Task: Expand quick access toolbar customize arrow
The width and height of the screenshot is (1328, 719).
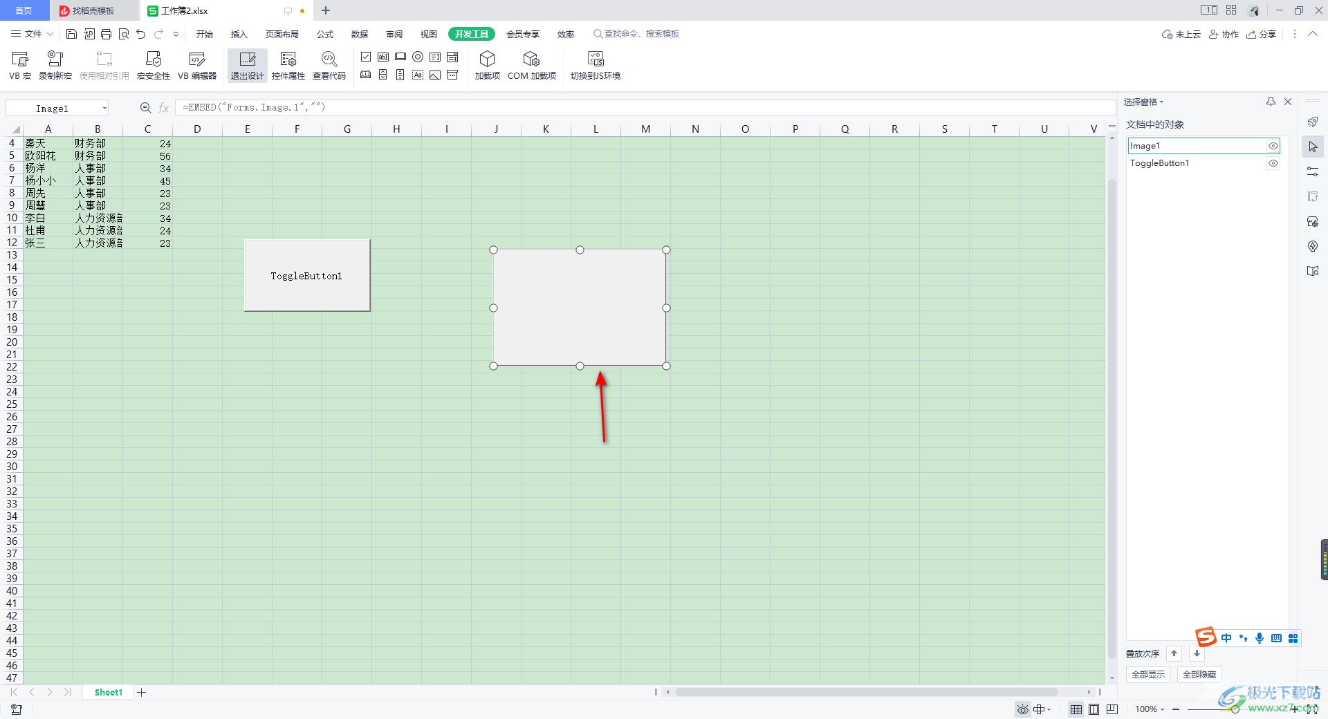Action: [176, 34]
